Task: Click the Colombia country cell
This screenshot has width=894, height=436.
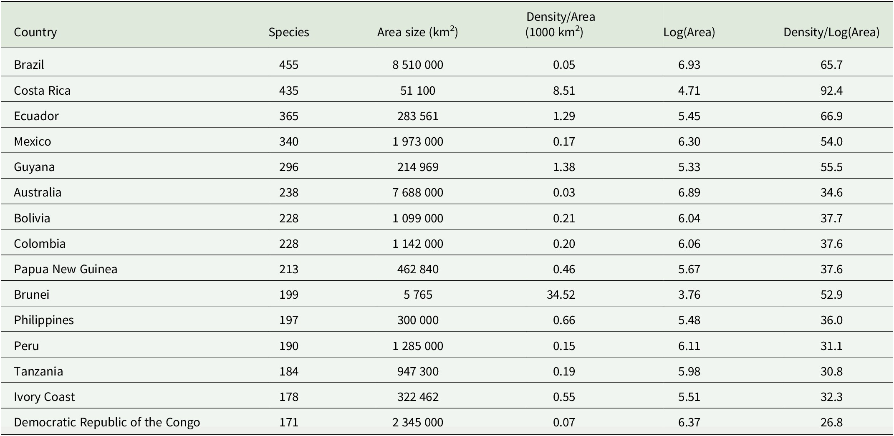Action: [x=40, y=244]
